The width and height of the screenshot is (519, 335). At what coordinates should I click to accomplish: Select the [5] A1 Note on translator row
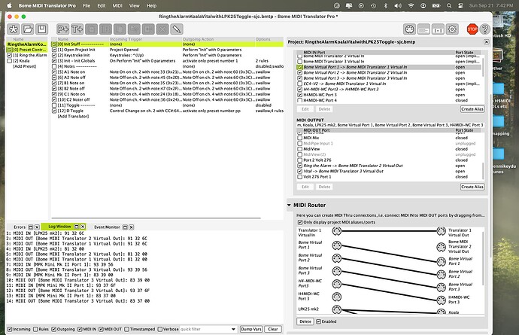pyautogui.click(x=168, y=72)
